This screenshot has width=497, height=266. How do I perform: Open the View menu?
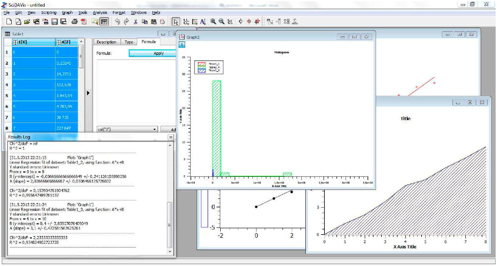(x=31, y=13)
